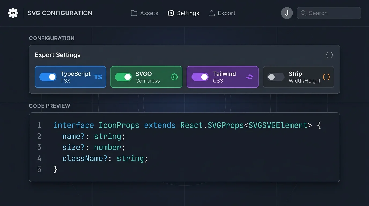Click the gear icon on SVGO card
This screenshot has width=369, height=206.
coord(174,77)
